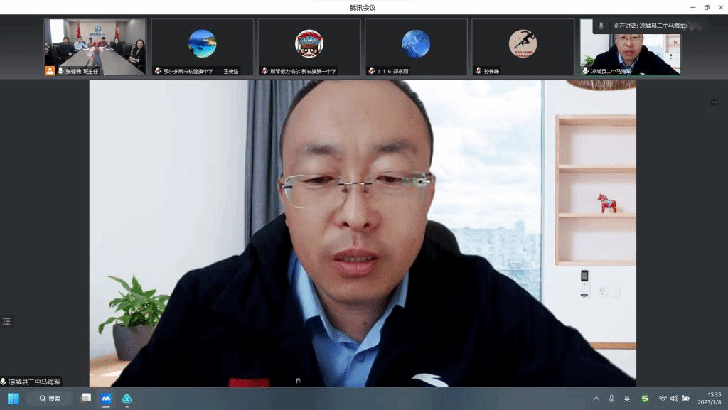Open the three-dot more options on right
Viewport: 728px width, 410px height.
[714, 102]
